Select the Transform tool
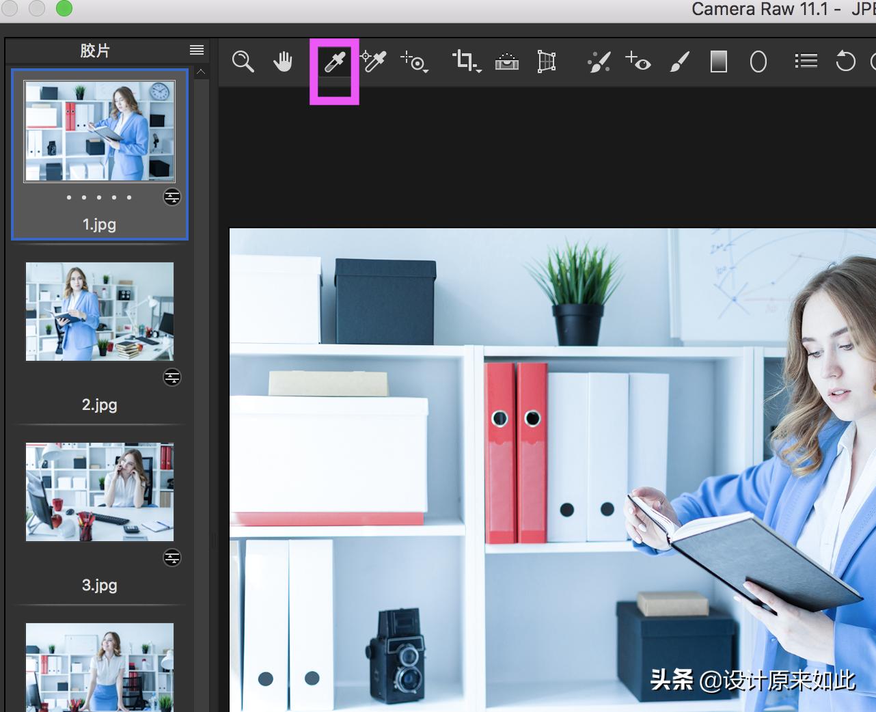 tap(547, 62)
